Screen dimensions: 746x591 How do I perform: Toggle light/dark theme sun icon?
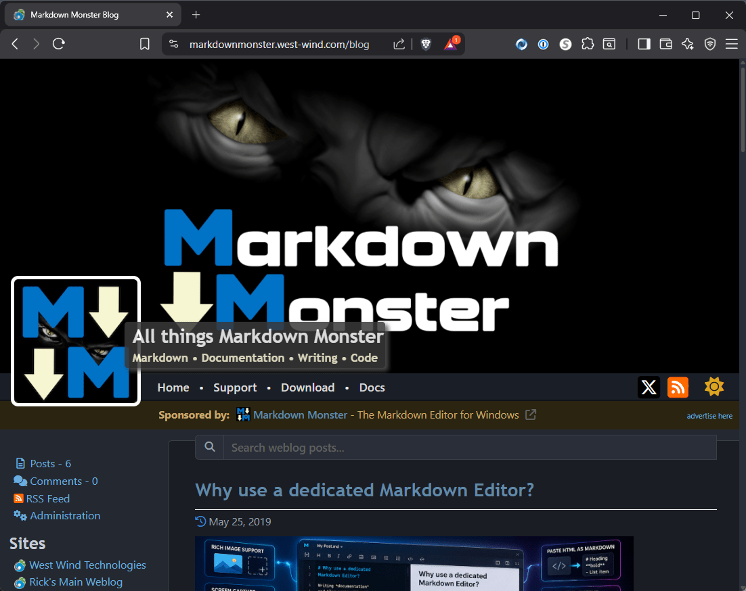(714, 387)
